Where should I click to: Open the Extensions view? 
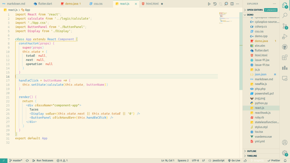click(x=285, y=58)
